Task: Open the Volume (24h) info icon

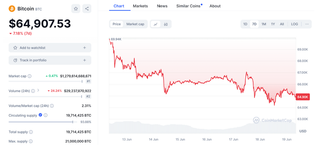Action: (x=33, y=91)
